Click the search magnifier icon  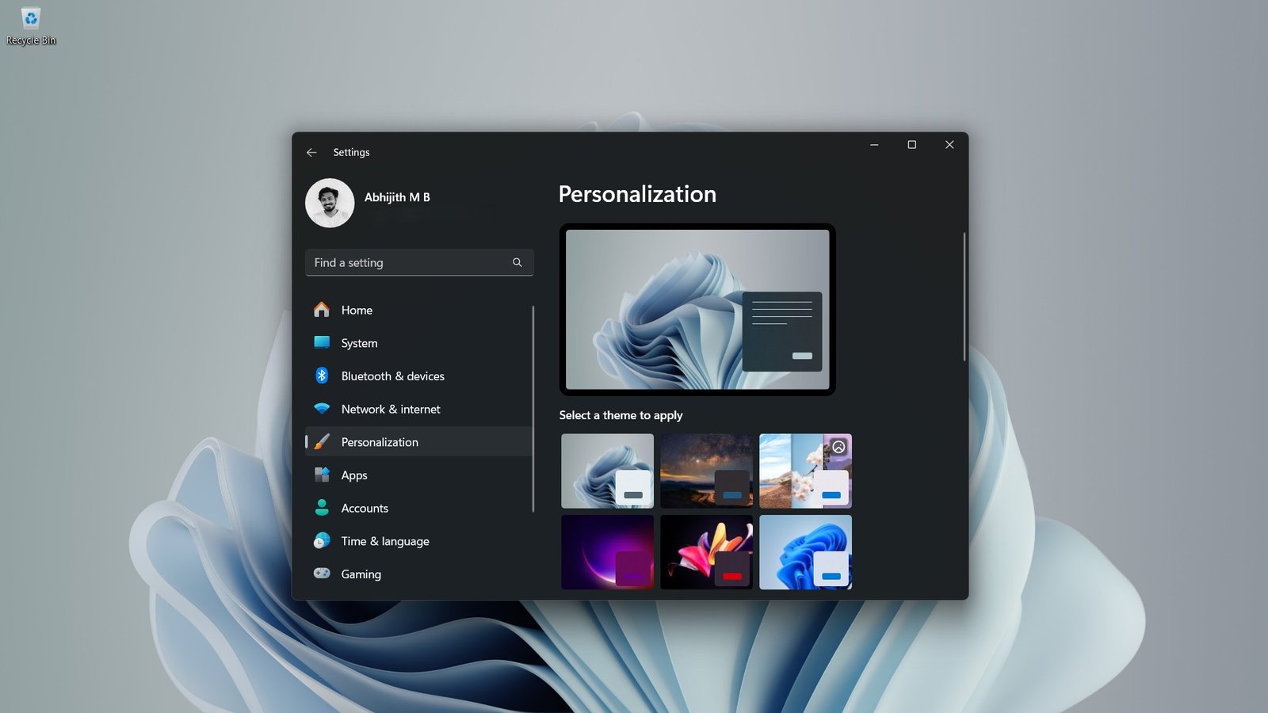(517, 262)
